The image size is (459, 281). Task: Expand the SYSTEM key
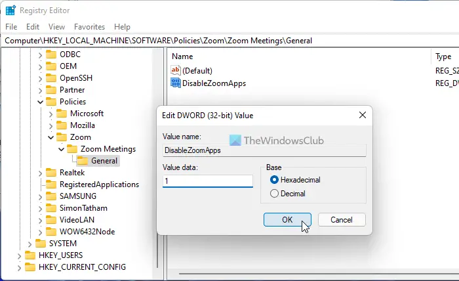click(x=30, y=244)
